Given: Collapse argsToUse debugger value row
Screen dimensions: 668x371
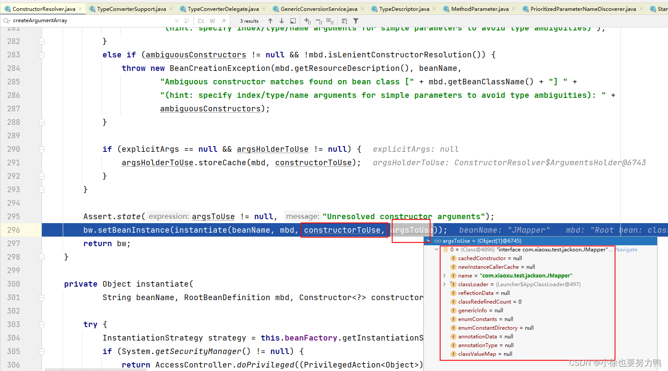Looking at the screenshot, I should pyautogui.click(x=429, y=241).
